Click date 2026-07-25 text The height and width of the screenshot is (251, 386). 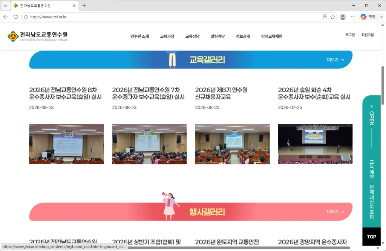click(x=290, y=107)
